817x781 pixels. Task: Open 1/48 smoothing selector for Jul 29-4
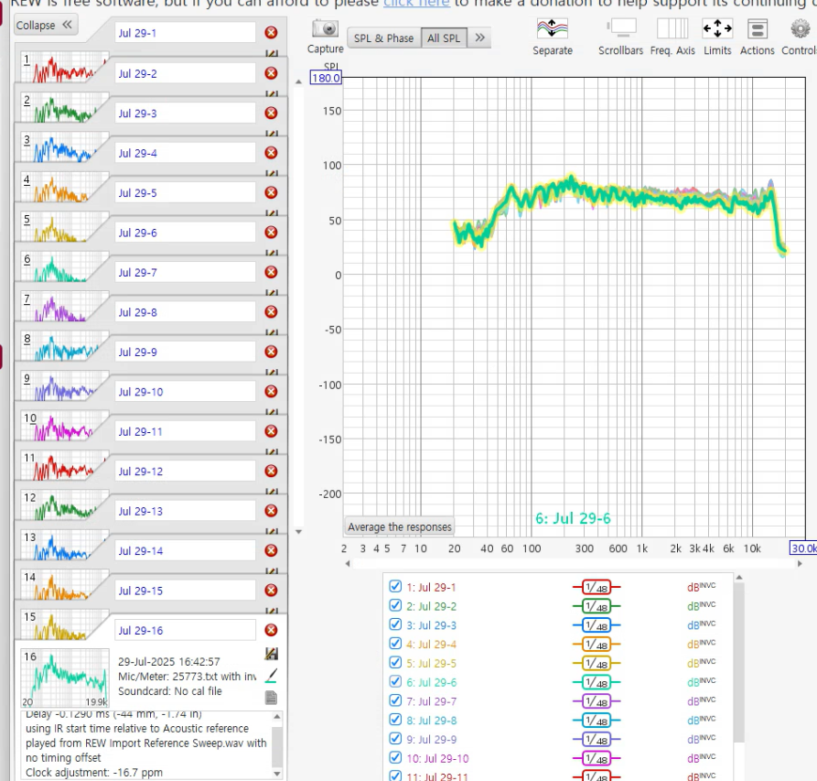(x=597, y=645)
